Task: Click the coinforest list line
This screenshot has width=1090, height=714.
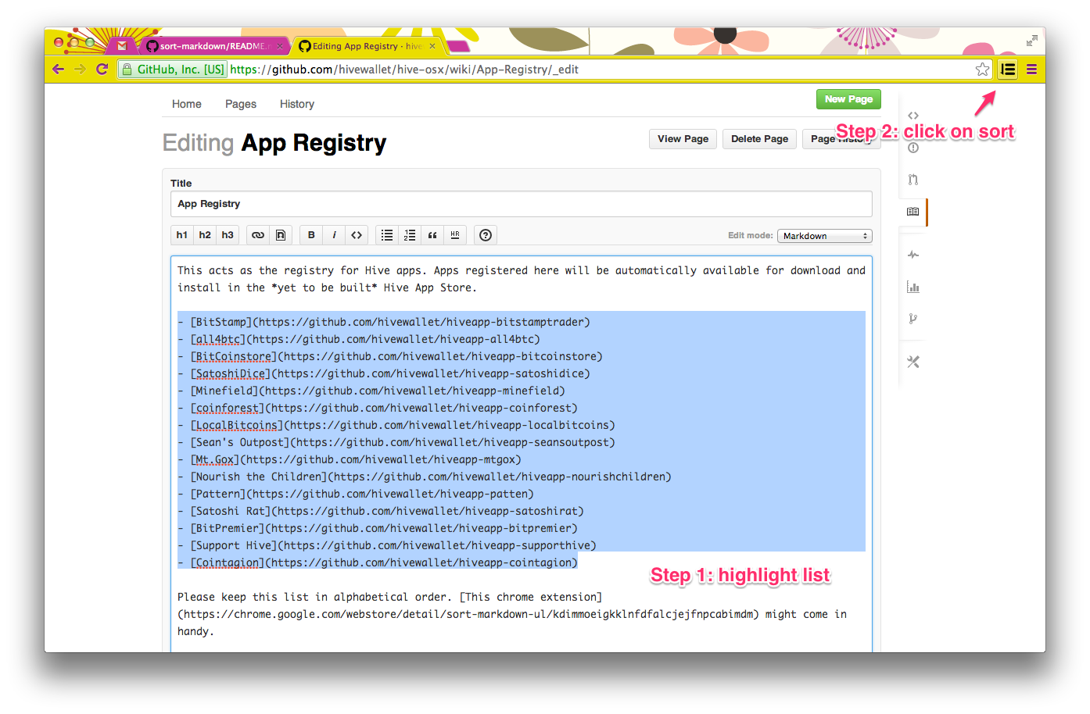Action: point(378,408)
